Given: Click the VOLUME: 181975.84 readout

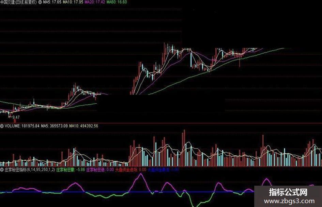Looking at the screenshot, I should tap(22, 126).
